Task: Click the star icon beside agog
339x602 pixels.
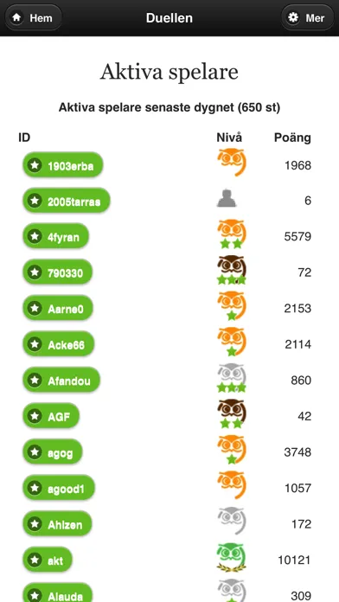Action: [35, 451]
